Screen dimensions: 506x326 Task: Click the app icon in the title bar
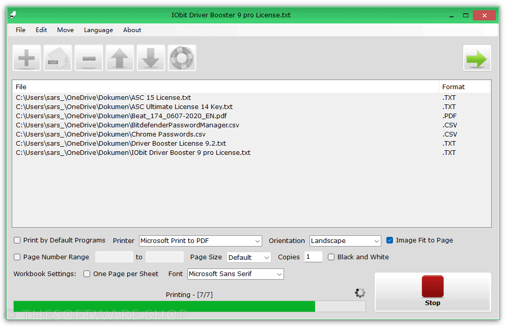click(13, 15)
